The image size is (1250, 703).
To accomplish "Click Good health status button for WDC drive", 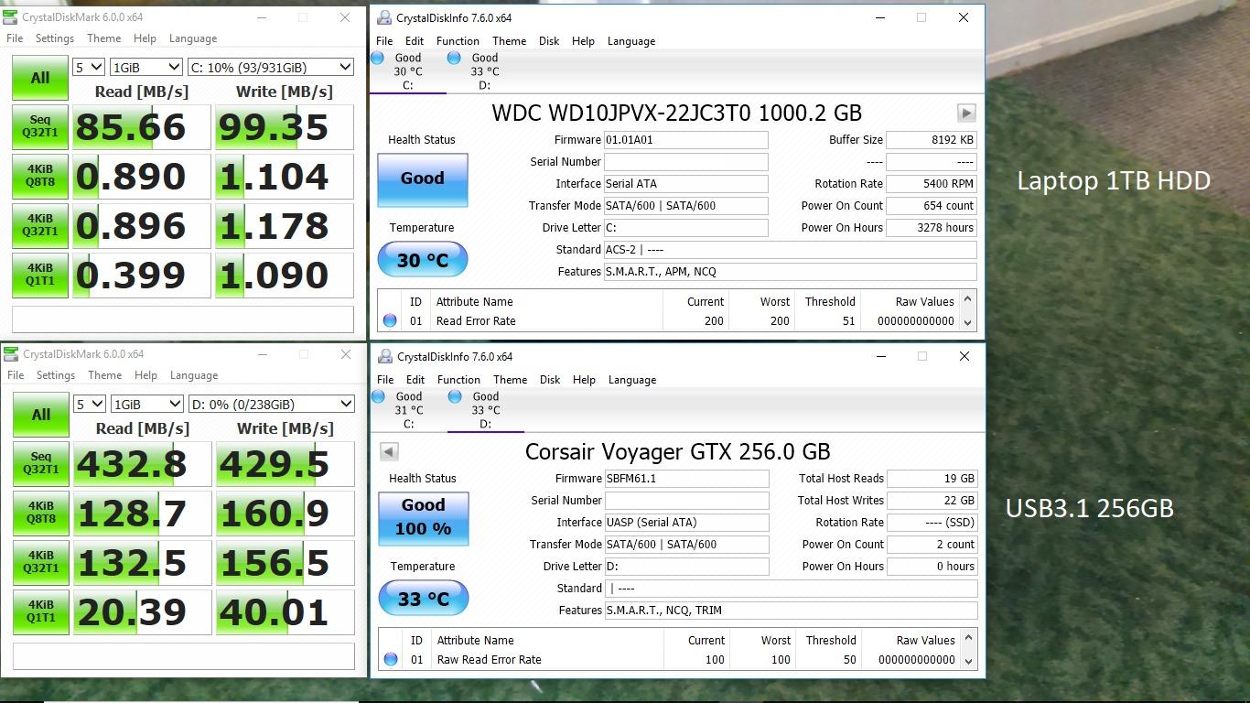I will tap(423, 179).
